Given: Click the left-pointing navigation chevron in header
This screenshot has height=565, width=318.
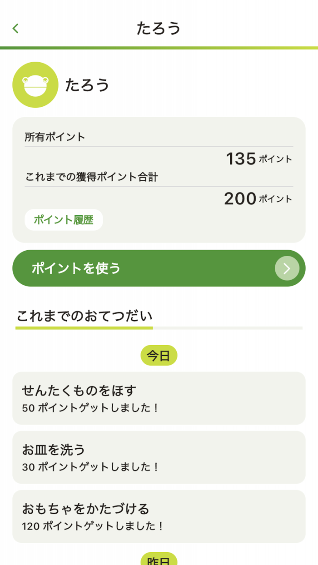Looking at the screenshot, I should pyautogui.click(x=15, y=28).
